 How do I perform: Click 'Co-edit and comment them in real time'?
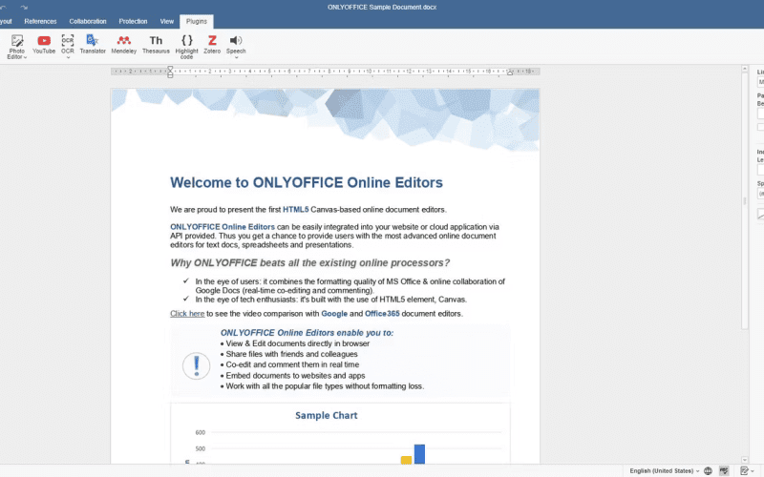(x=292, y=364)
